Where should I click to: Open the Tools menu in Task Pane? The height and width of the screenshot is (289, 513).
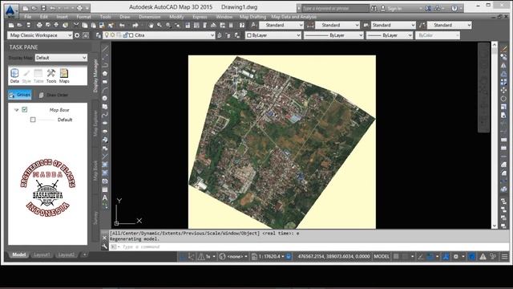point(51,75)
